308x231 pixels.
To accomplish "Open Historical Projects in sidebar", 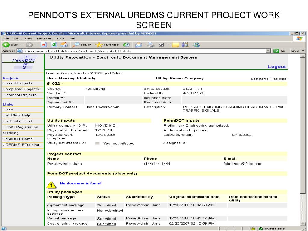I will (20, 95).
